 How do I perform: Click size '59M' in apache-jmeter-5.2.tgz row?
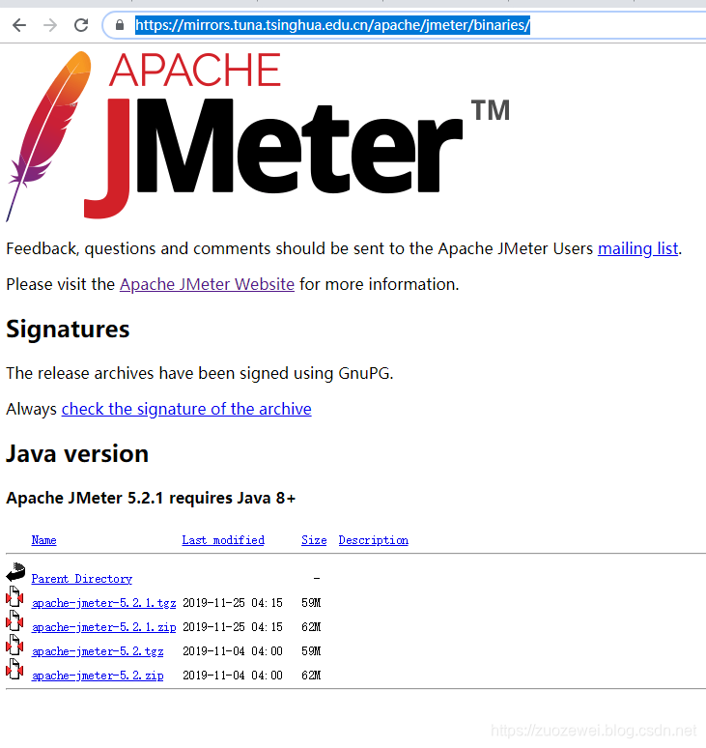coord(311,651)
